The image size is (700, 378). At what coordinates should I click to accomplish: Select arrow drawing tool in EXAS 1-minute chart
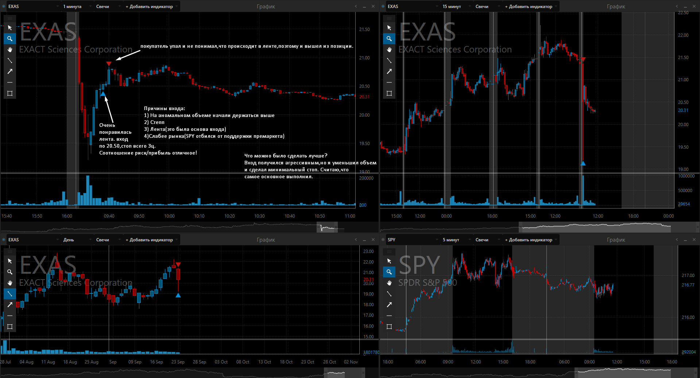[10, 71]
